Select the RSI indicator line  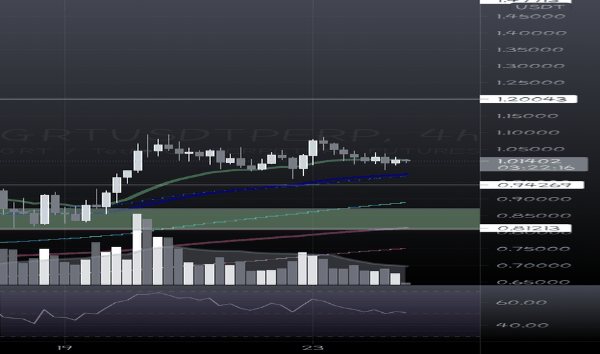click(203, 308)
